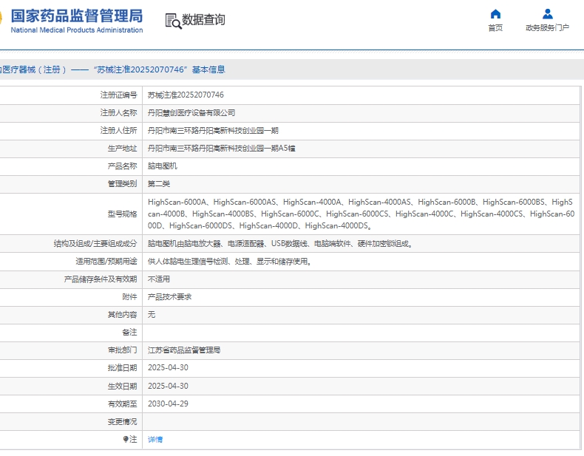Click the 备注 field label

point(129,333)
